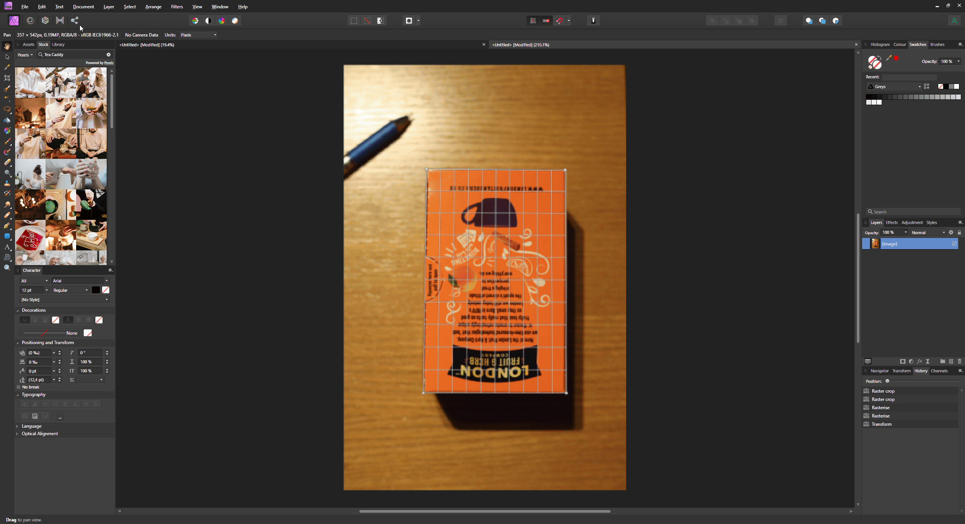Select the Flood Fill bucket tool
The height and width of the screenshot is (524, 965).
(x=7, y=120)
